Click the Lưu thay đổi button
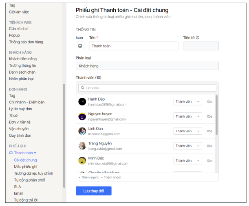This screenshot has height=206, width=249. (93, 191)
